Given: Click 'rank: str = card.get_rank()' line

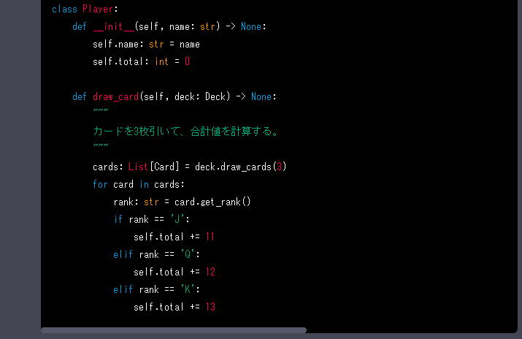Looking at the screenshot, I should point(182,202).
